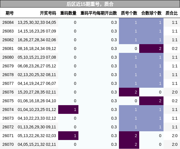180x149 pixels.
Task: Click 质号个数 value 2 in row 26071
Action: click(x=129, y=136)
